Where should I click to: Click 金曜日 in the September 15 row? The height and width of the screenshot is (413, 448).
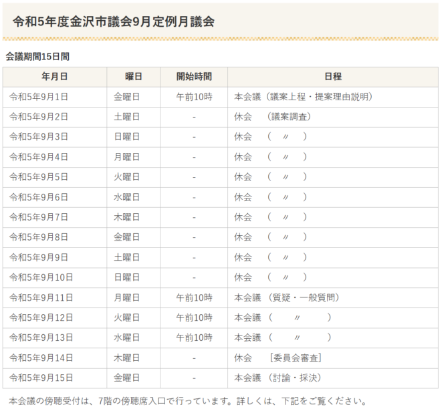[126, 378]
